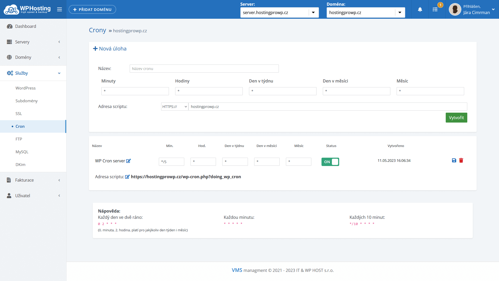Click the hamburger menu icon
The image size is (499, 281).
(60, 10)
